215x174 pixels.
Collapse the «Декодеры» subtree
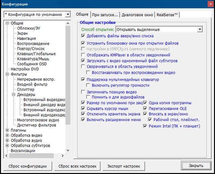click(x=14, y=95)
